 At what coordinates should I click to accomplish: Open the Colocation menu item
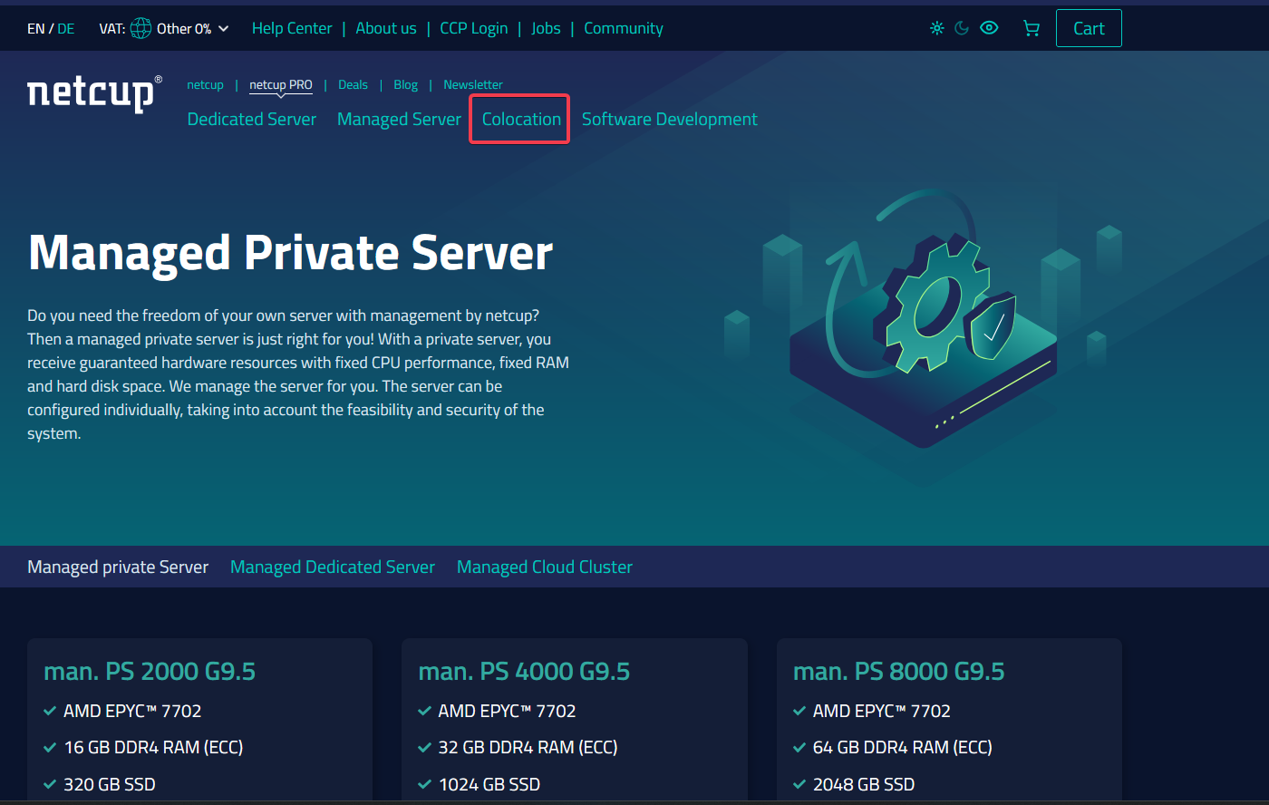[521, 119]
